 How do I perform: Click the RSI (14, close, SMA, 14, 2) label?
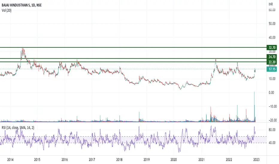(18, 128)
